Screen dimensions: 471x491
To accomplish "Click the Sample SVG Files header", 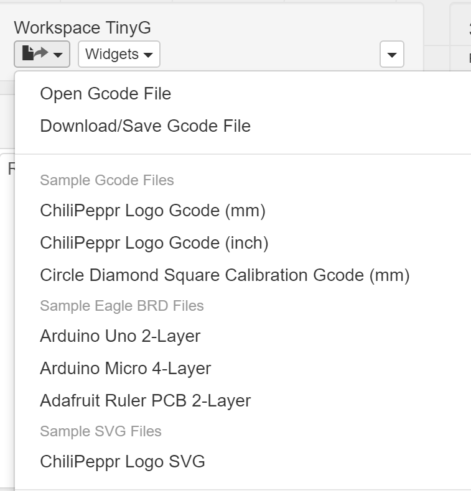I will click(x=100, y=431).
